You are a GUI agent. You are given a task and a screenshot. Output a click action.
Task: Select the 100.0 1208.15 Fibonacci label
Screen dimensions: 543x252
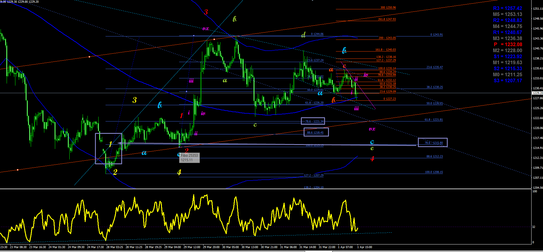434,172
